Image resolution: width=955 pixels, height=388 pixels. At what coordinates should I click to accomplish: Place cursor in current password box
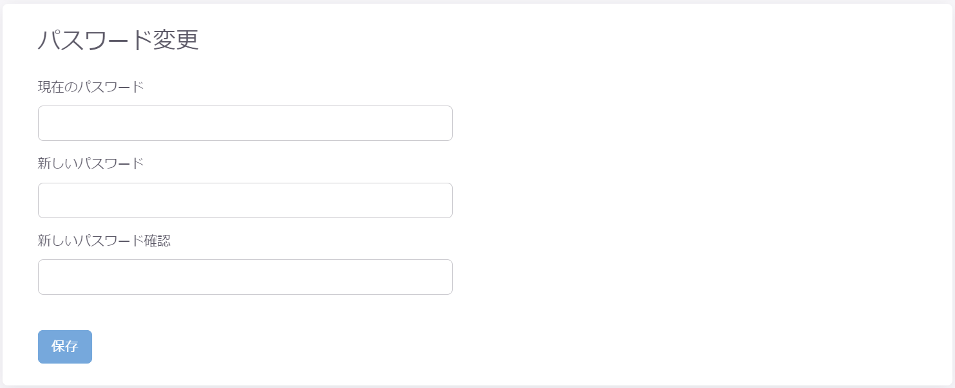click(x=245, y=123)
